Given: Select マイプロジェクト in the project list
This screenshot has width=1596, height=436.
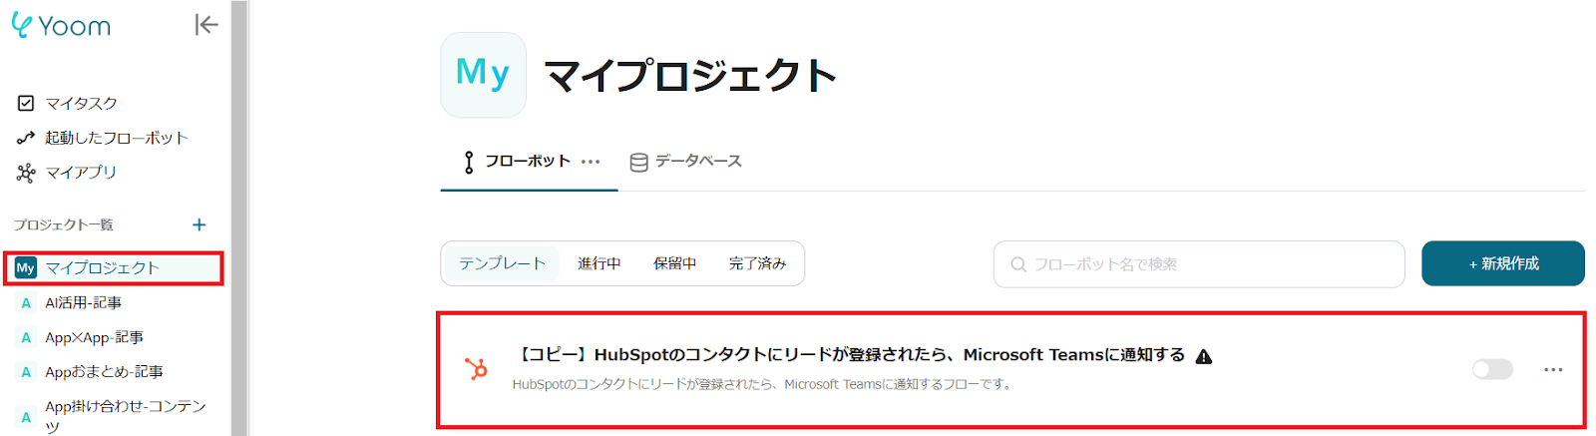Looking at the screenshot, I should pyautogui.click(x=113, y=267).
